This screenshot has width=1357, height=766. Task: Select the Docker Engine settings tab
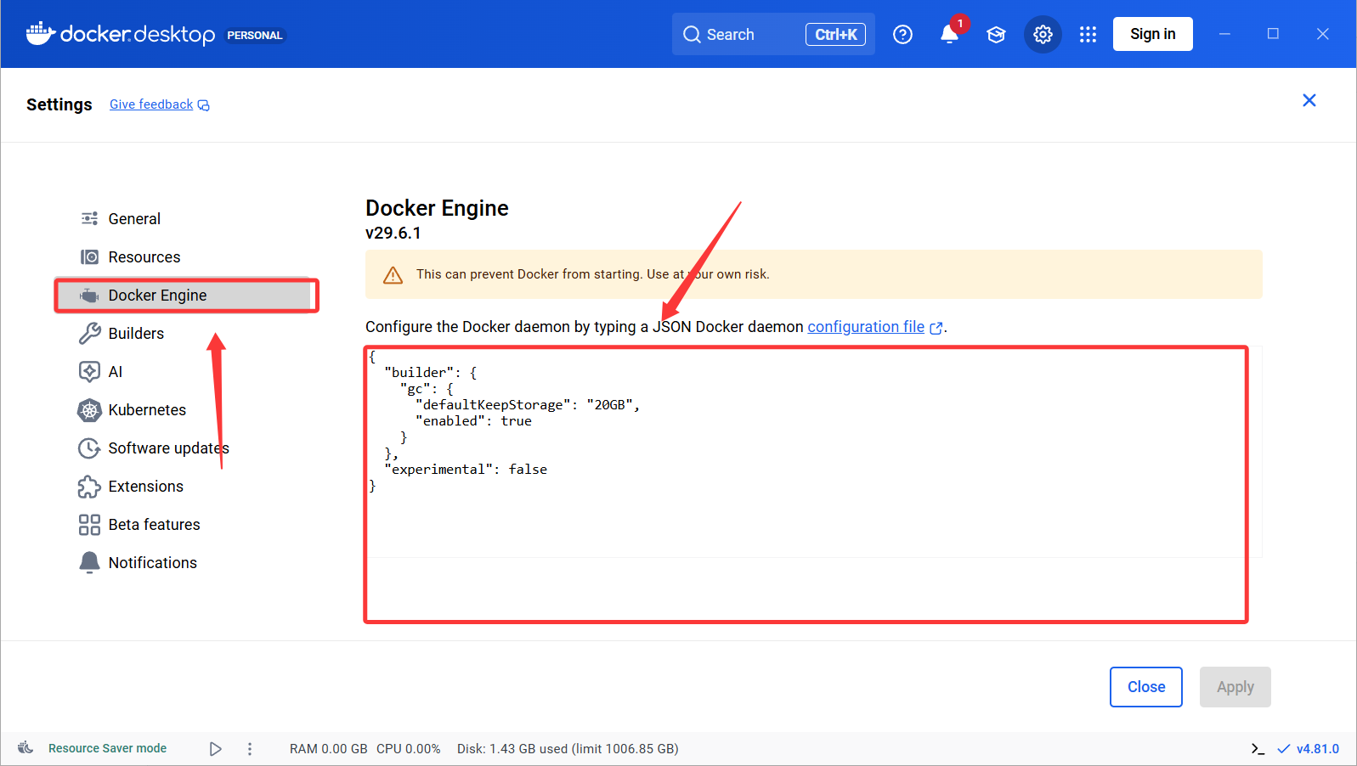(x=183, y=296)
